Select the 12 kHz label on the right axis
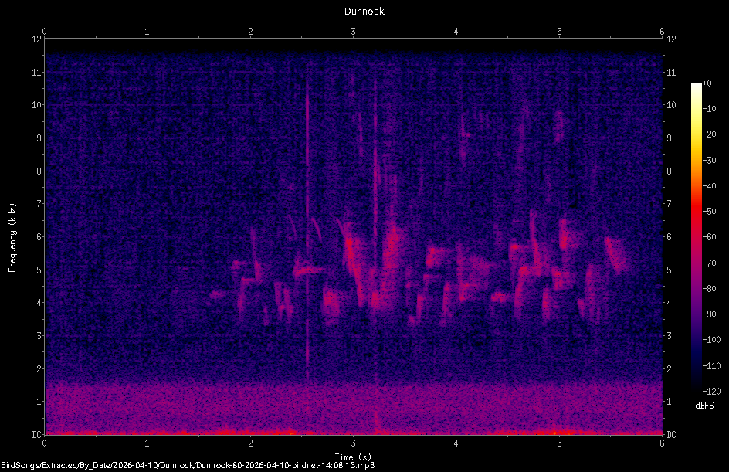Image resolution: width=729 pixels, height=472 pixels. pyautogui.click(x=672, y=40)
